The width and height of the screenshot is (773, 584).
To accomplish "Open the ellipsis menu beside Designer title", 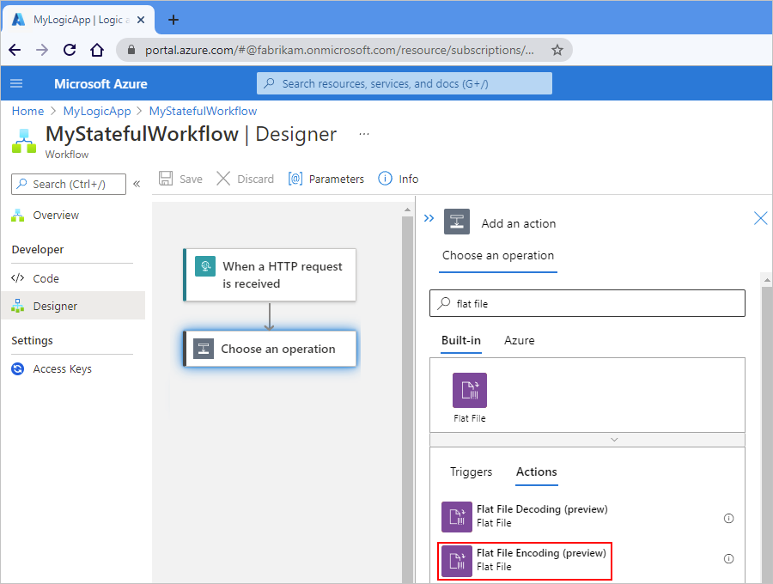I will [x=364, y=134].
